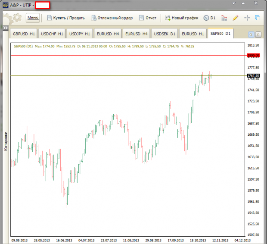Click the cascade windows icon
The image size is (267, 244).
coord(258,18)
